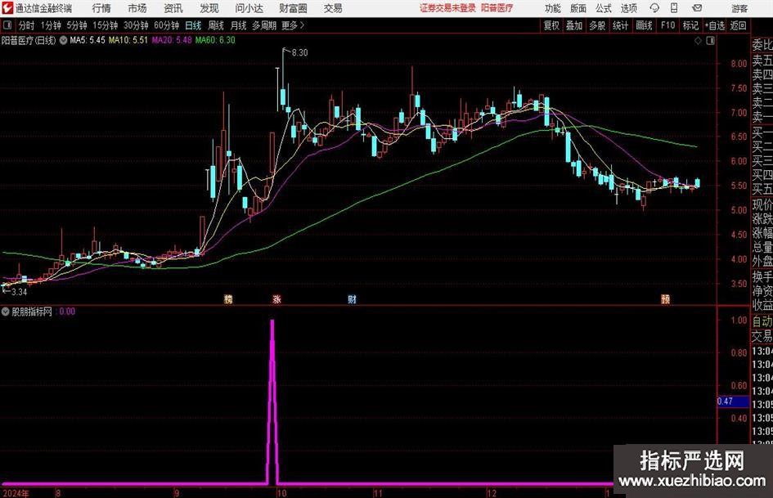The width and height of the screenshot is (773, 498).
Task: Add stock via +自选 button
Action: (715, 25)
